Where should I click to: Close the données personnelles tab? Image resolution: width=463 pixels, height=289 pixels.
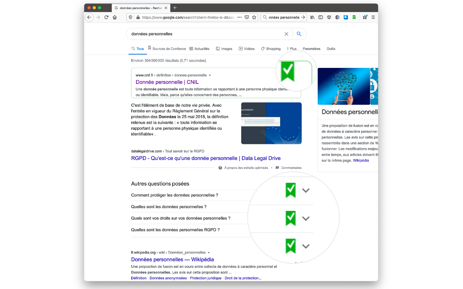pyautogui.click(x=166, y=8)
